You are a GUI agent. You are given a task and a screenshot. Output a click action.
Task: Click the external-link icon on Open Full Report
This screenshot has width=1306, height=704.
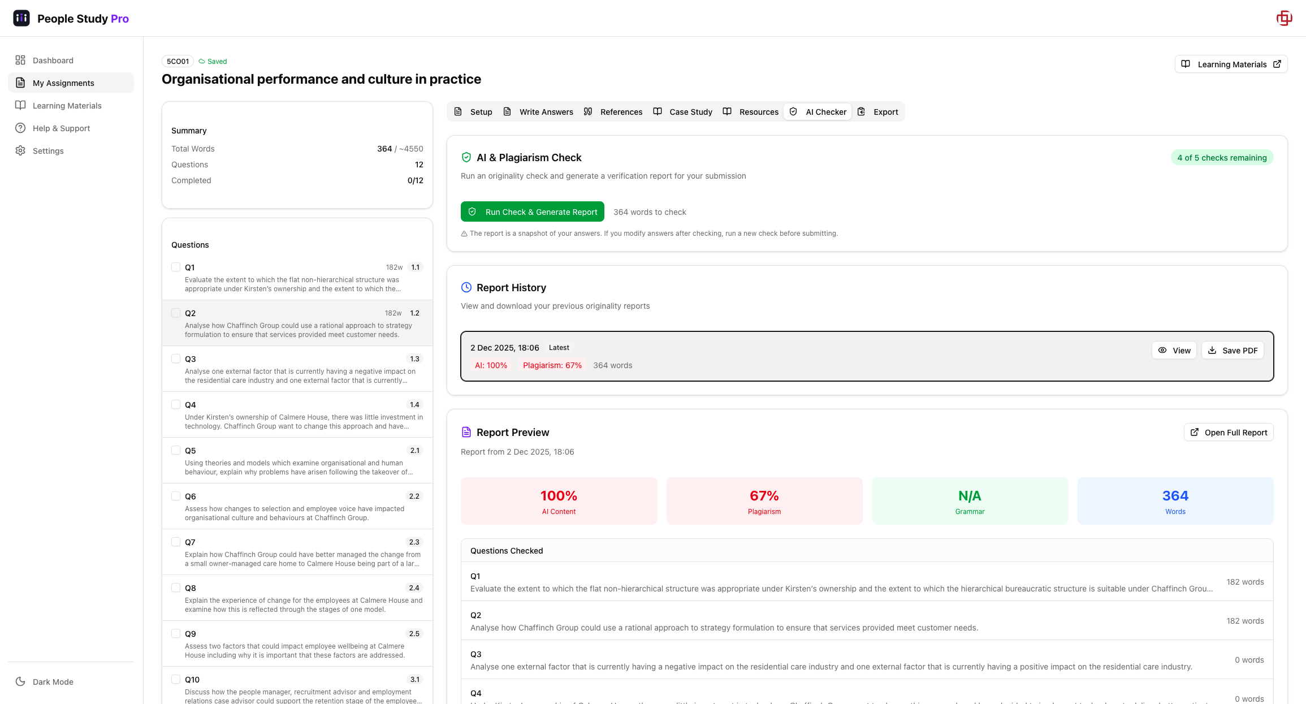[1194, 432]
